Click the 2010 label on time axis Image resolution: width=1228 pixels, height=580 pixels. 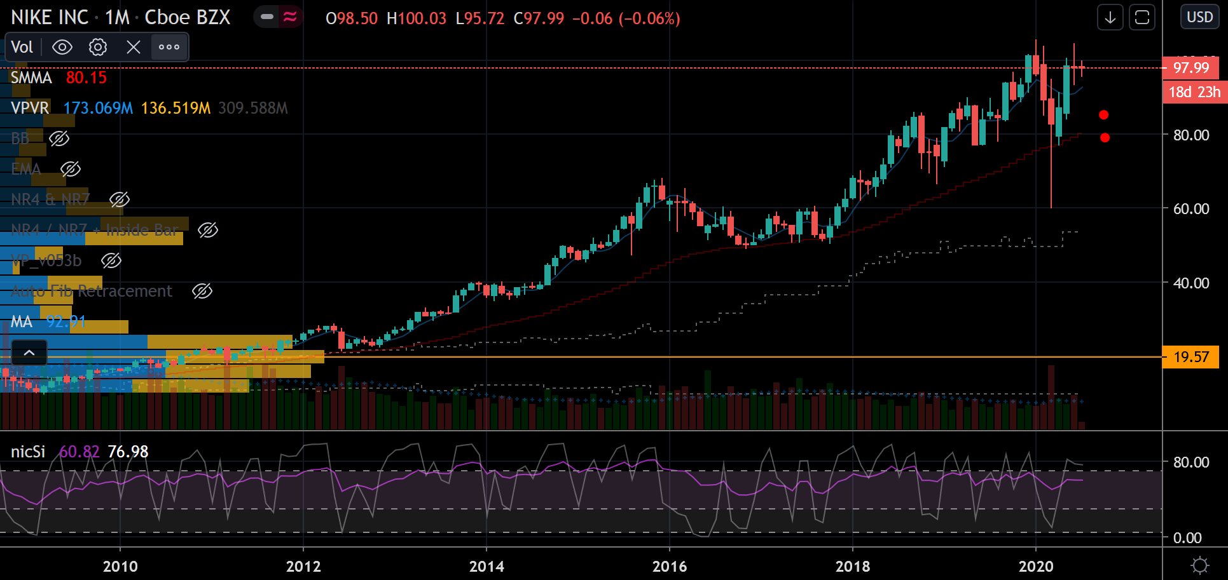click(120, 566)
